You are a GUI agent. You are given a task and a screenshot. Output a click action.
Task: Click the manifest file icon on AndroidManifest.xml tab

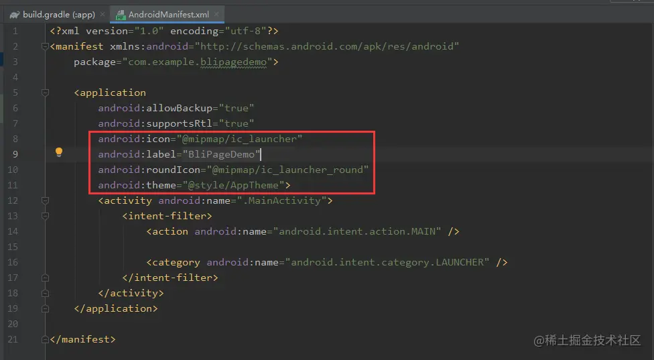click(121, 15)
